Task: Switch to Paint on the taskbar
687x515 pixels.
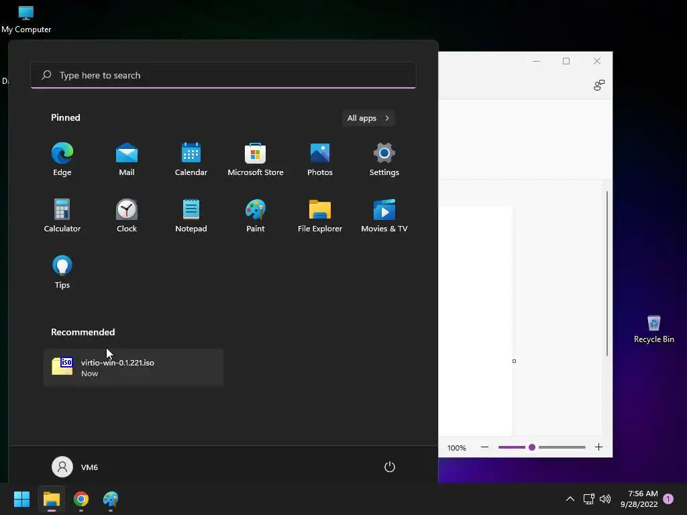Action: (x=111, y=499)
